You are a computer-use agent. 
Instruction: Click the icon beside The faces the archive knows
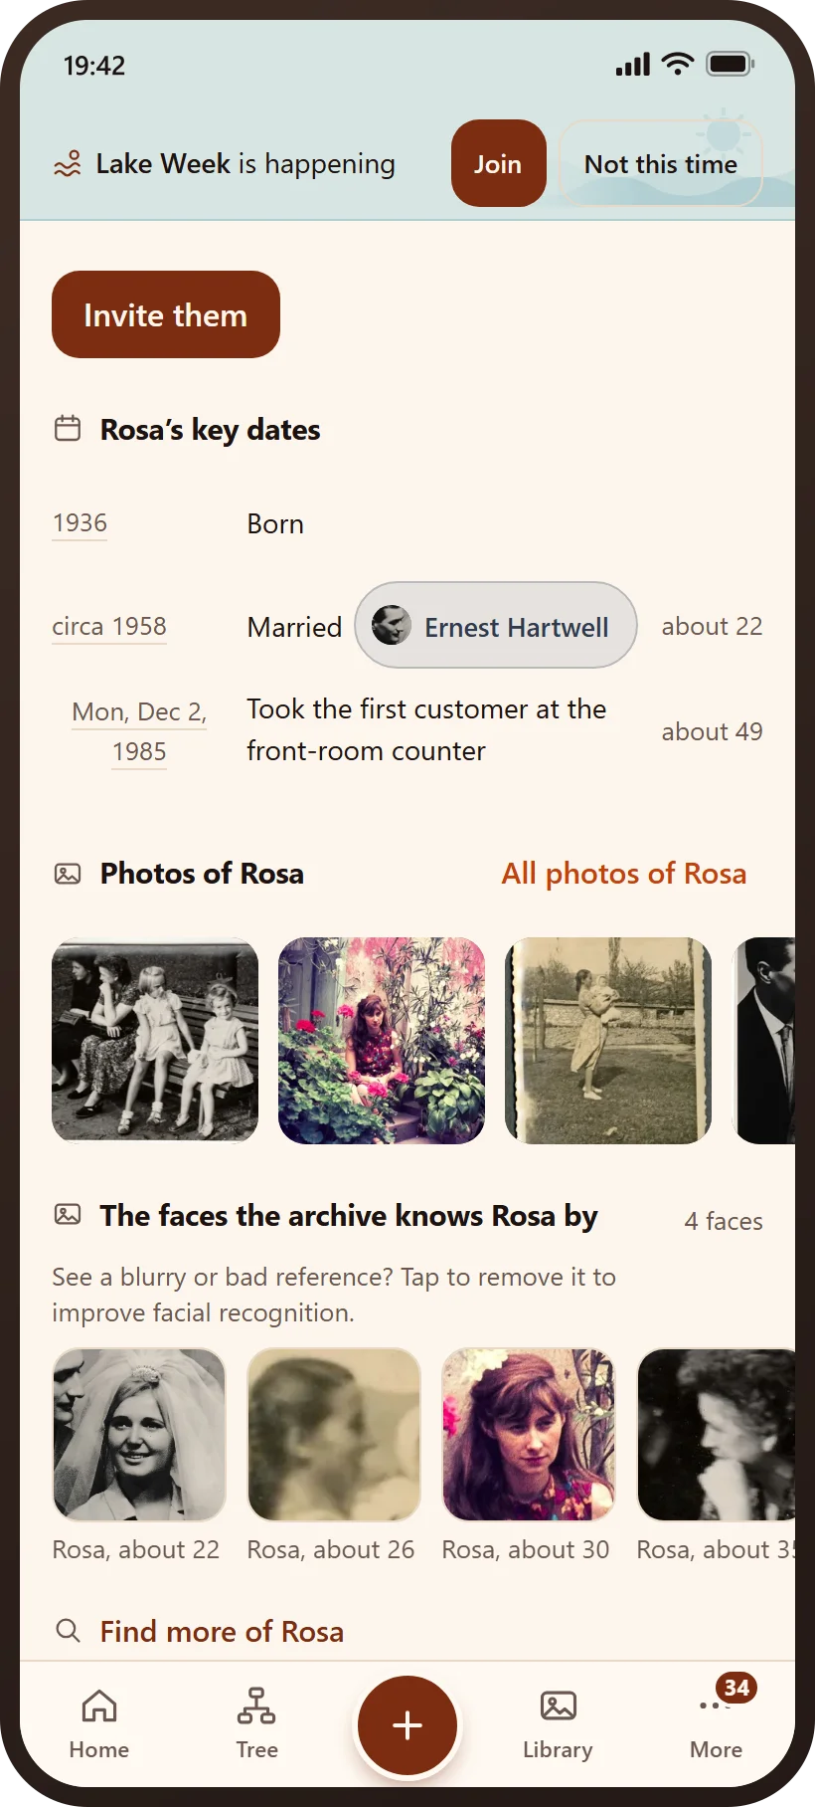tap(68, 1214)
